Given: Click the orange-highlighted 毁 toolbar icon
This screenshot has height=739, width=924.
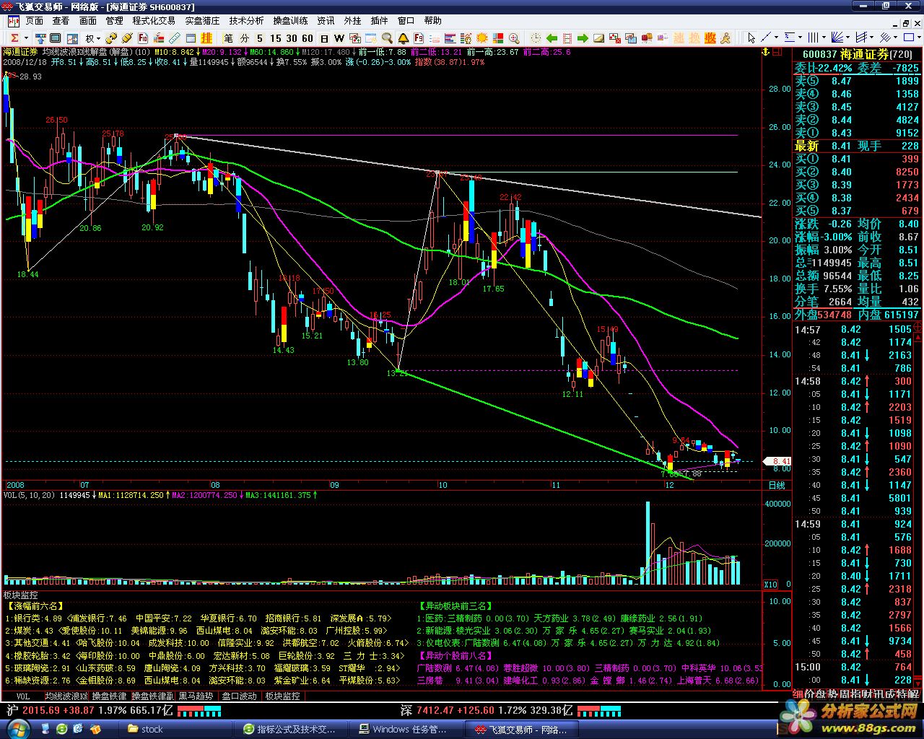Looking at the screenshot, I should click(x=710, y=38).
